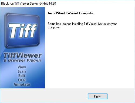Click the 'OCR' feature label
Image resolution: width=135 pixels, height=103 pixels.
22,80
